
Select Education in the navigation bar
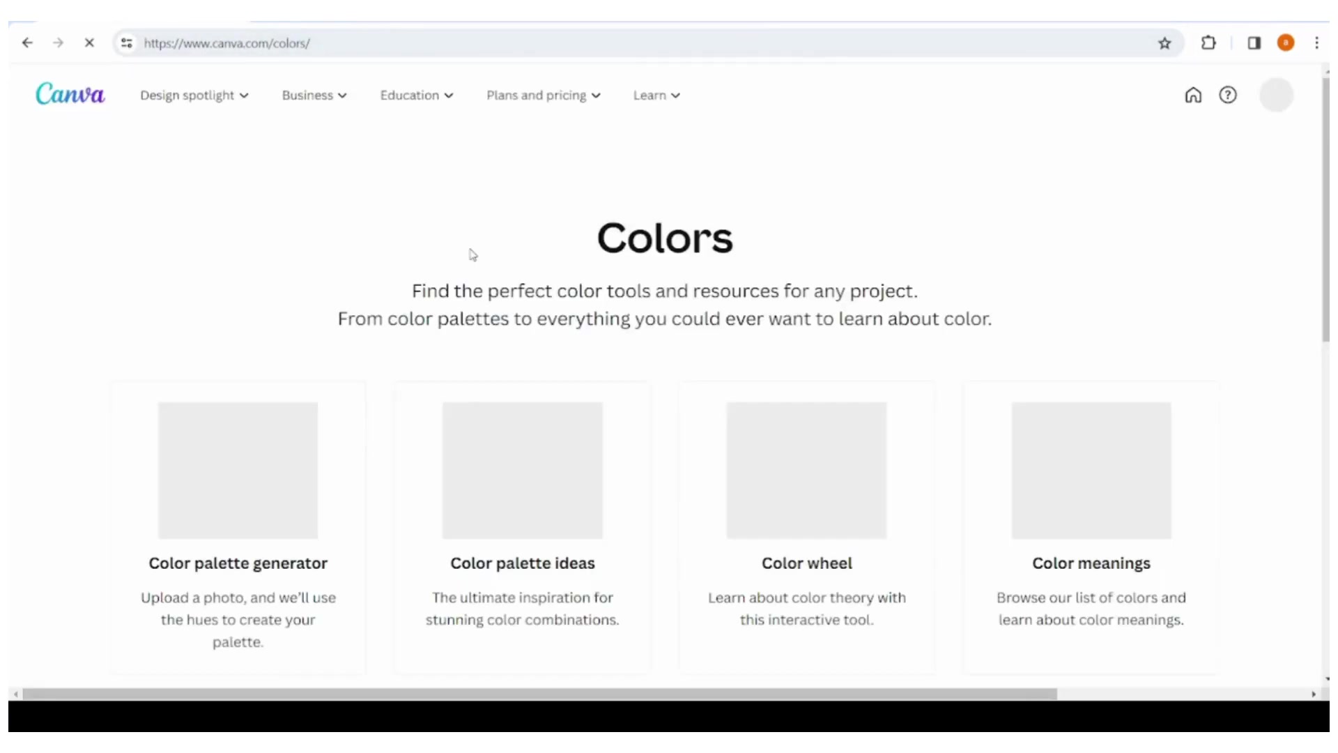[415, 95]
